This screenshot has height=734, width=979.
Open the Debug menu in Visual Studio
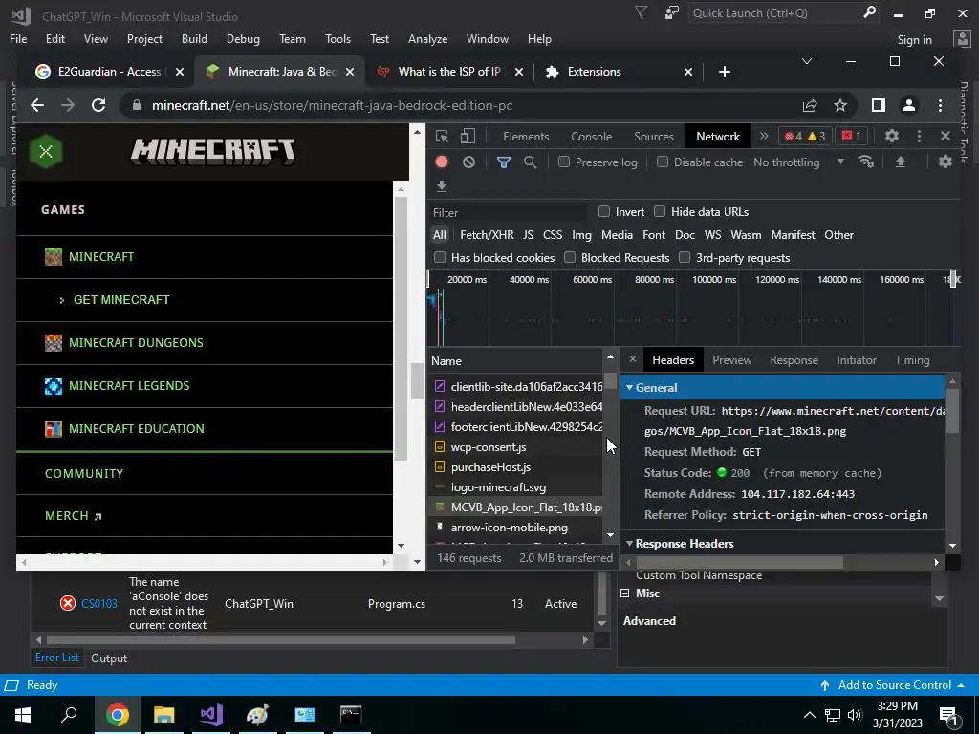[243, 38]
